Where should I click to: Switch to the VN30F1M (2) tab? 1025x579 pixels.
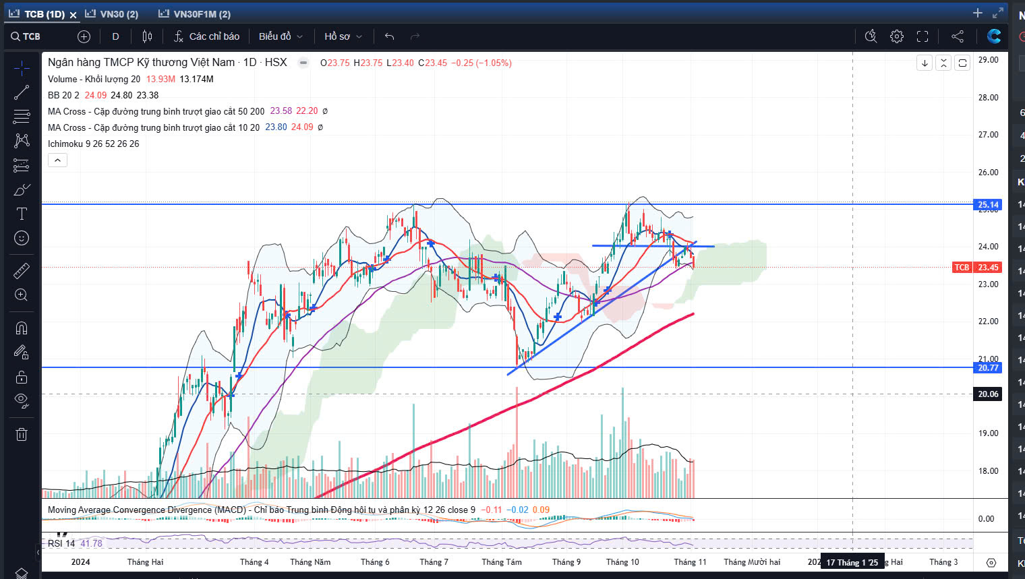[x=194, y=13]
